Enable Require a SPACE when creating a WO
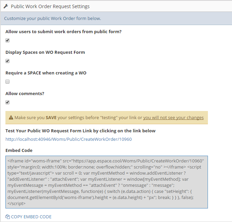The height and width of the screenshot is (222, 232). [x=7, y=82]
